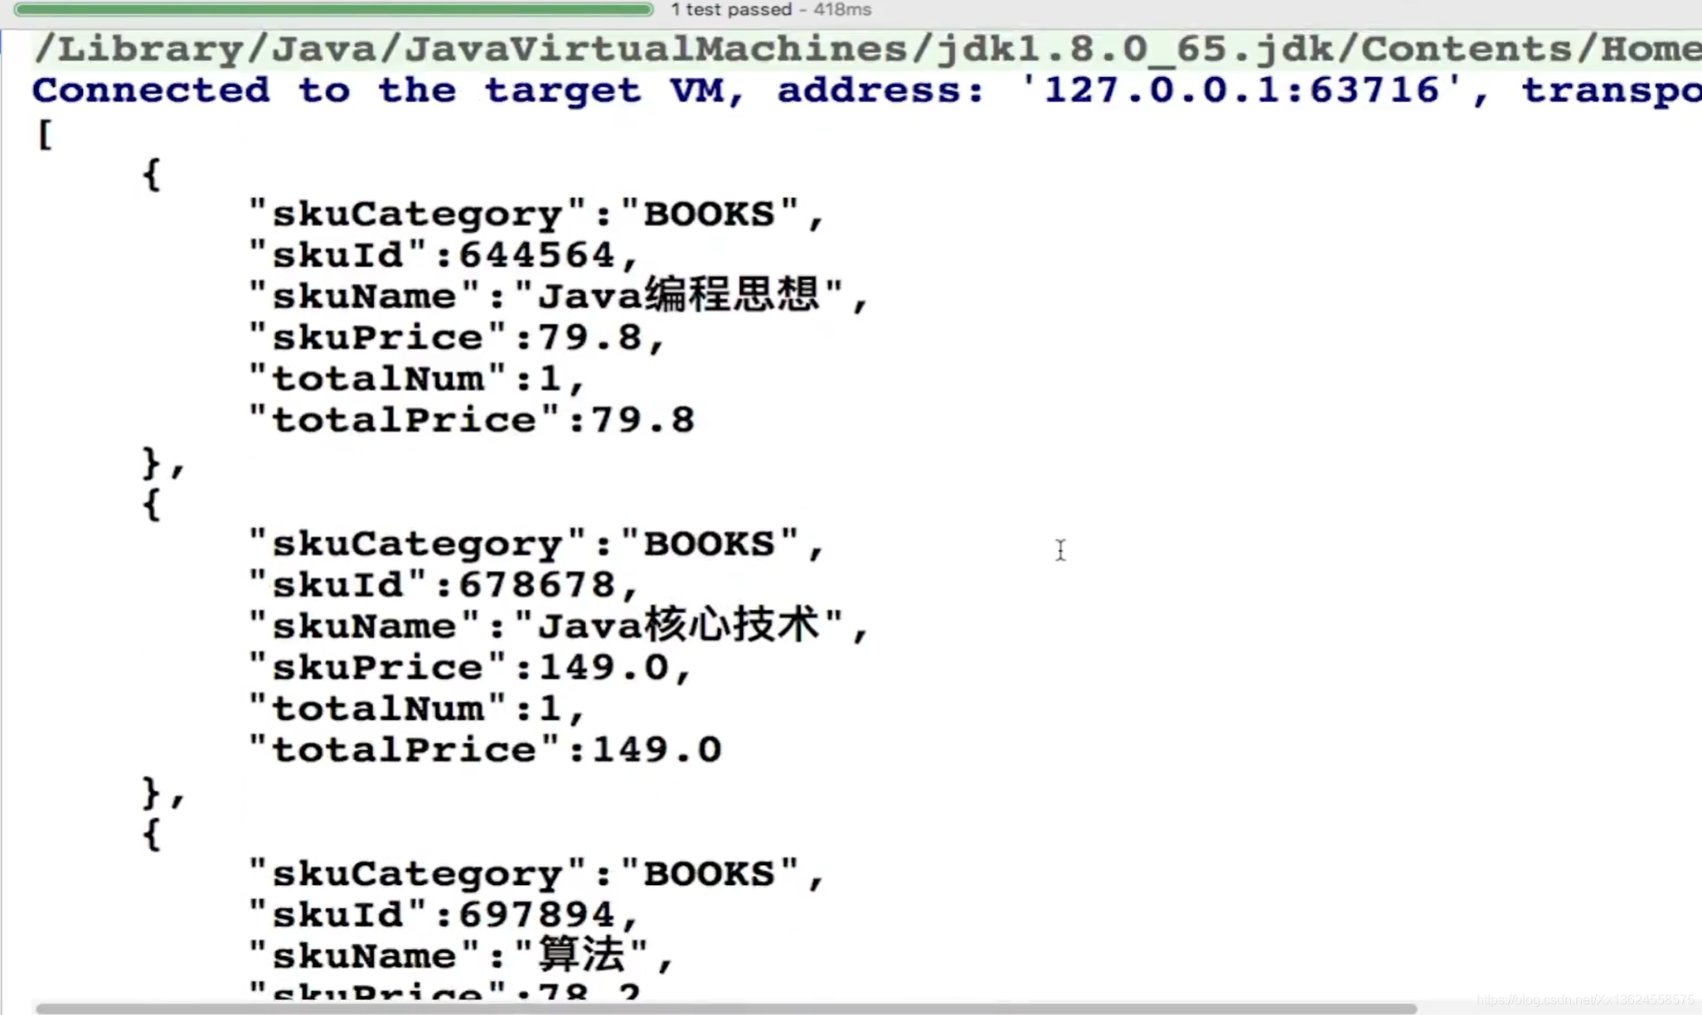Click the skuId 644564 line
This screenshot has width=1702, height=1015.
point(444,255)
